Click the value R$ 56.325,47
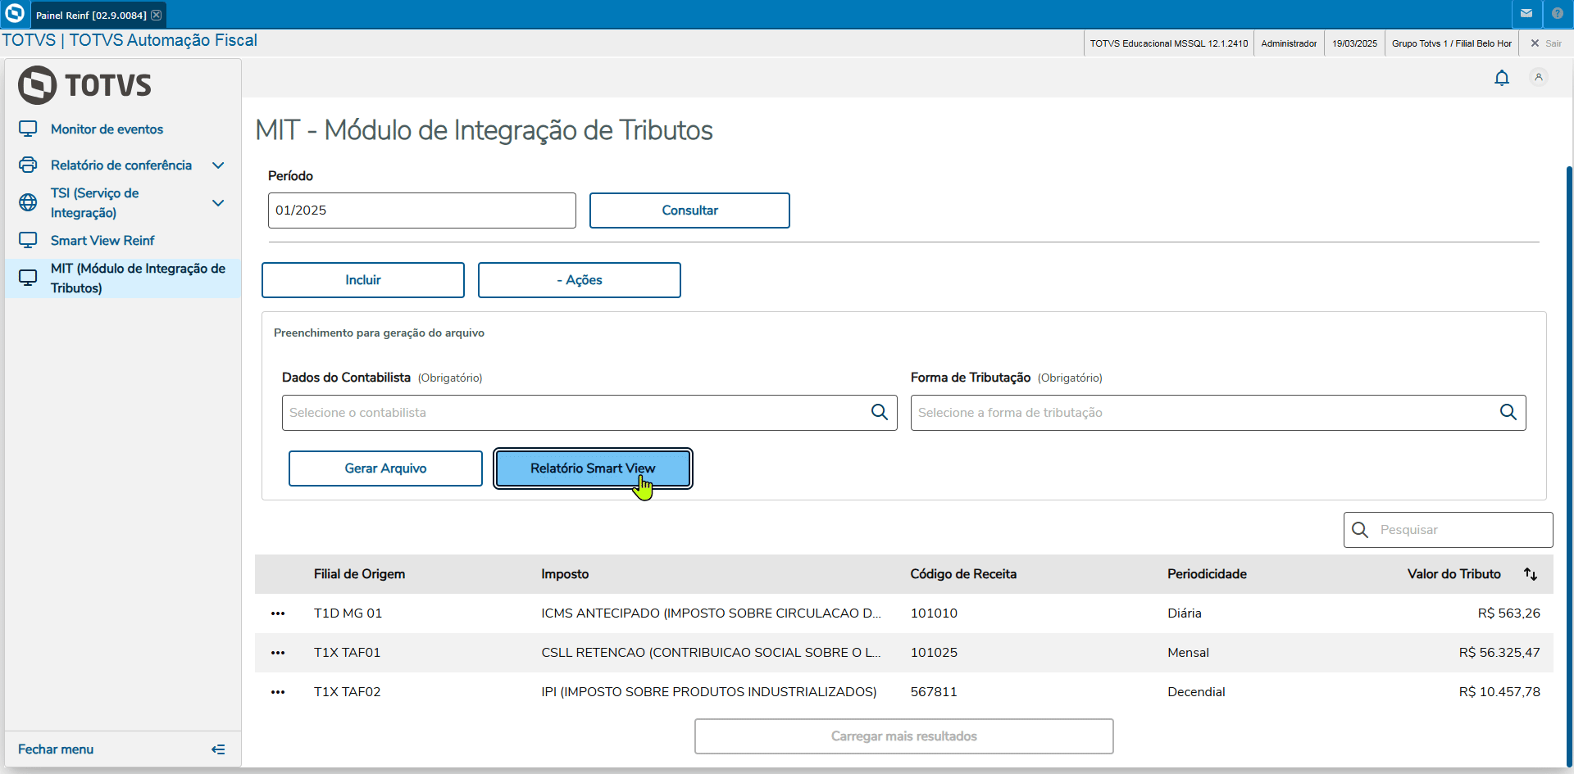 pos(1499,653)
